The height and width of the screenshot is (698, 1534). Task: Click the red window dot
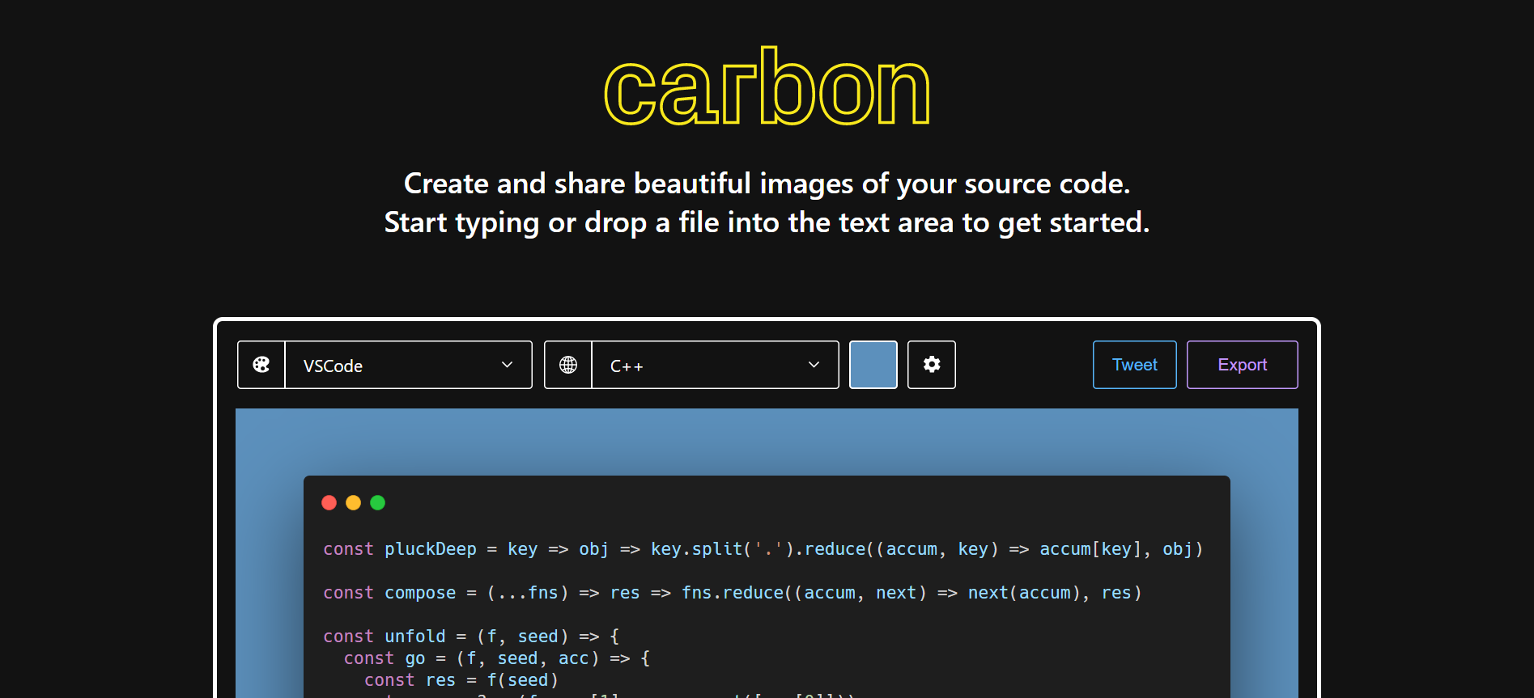[329, 503]
